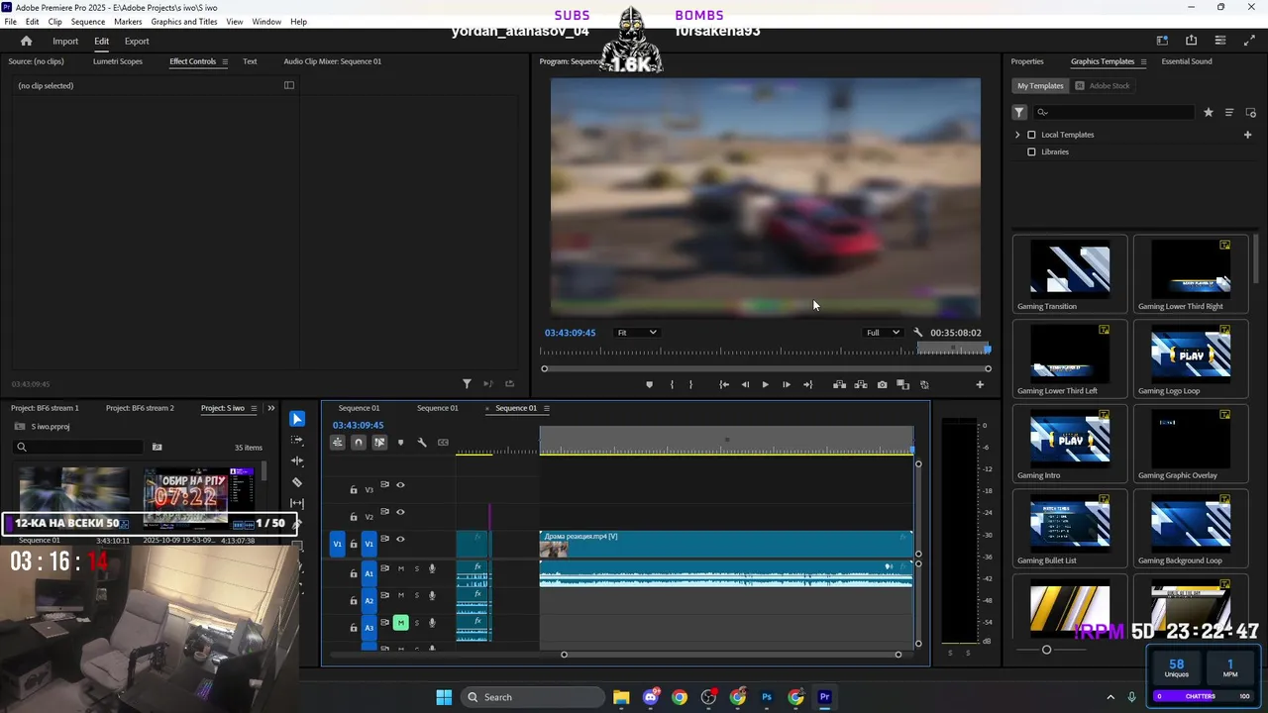Open sort options in Graphics Templates
1268x713 pixels.
(1229, 113)
